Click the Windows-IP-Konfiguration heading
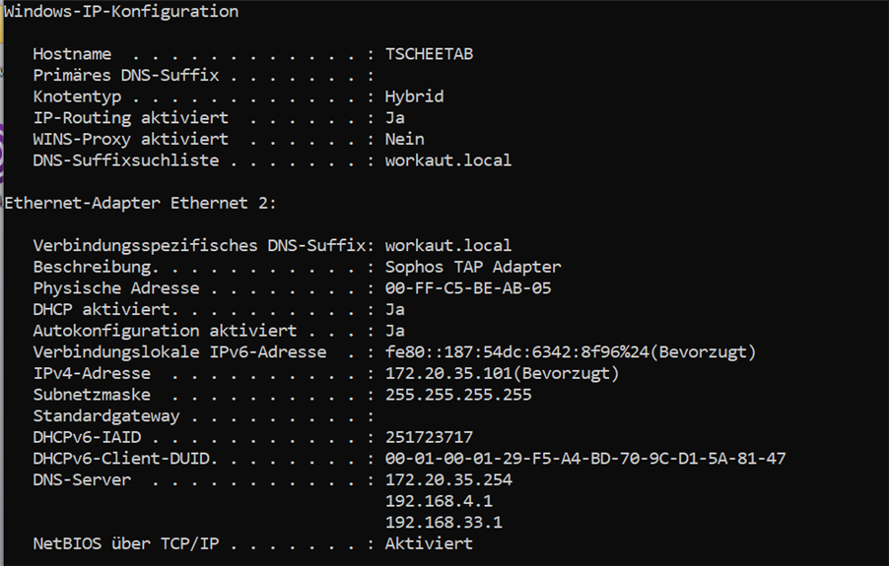This screenshot has height=566, width=889. 121,12
